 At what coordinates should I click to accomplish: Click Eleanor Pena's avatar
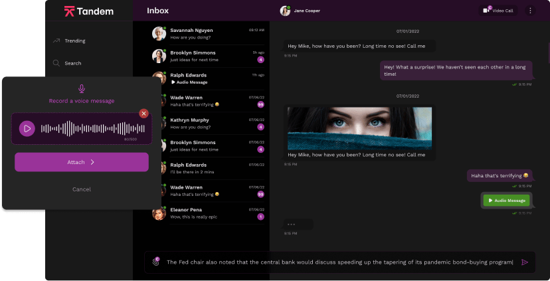159,213
